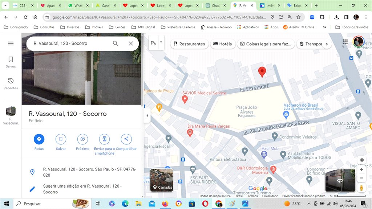Zoom out the map with minus button
Viewport: 372px width, 209px height.
click(361, 178)
